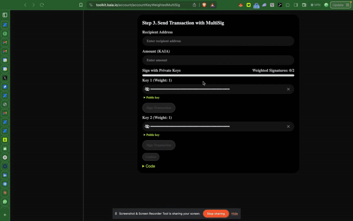Reveal the Key 1 private key

(147, 89)
